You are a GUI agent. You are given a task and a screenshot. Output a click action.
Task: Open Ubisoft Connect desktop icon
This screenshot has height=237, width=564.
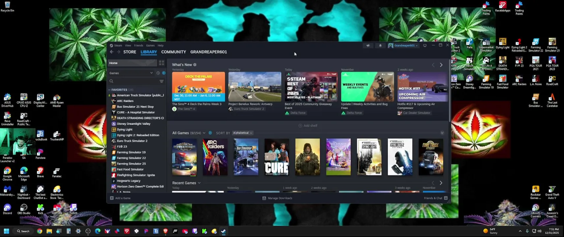tap(536, 211)
